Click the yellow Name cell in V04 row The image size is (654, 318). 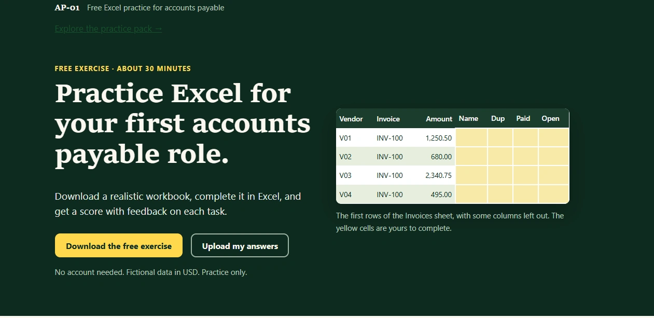point(471,194)
